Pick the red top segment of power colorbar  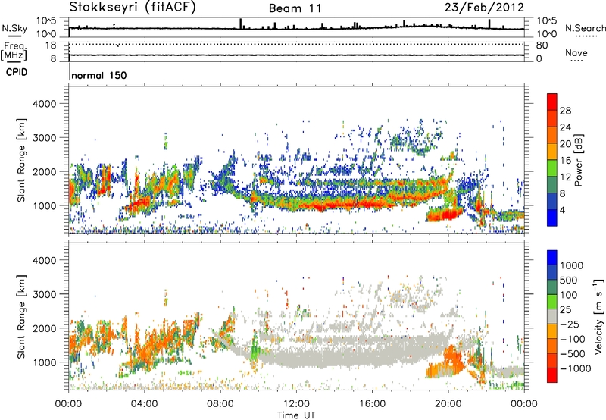552,102
